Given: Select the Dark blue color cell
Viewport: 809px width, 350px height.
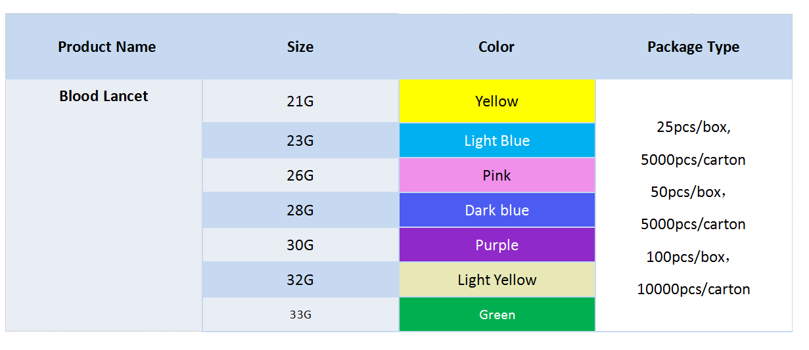Looking at the screenshot, I should (x=497, y=210).
